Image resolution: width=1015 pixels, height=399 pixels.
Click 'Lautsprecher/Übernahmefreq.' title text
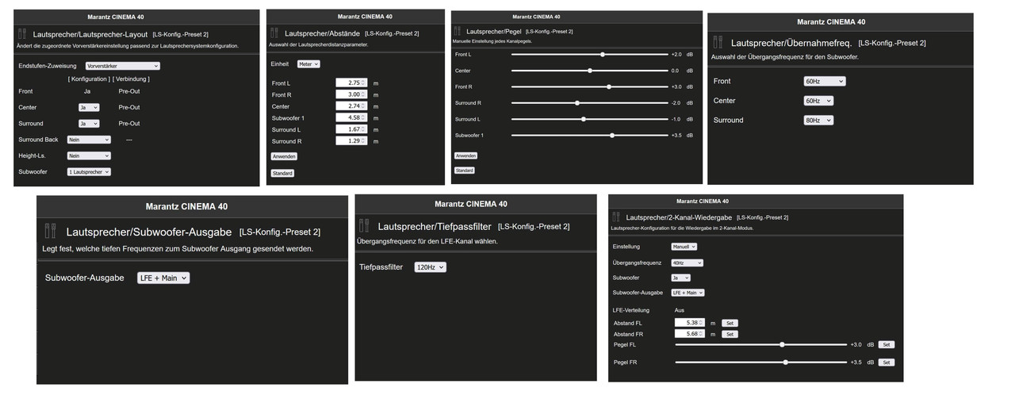point(792,43)
